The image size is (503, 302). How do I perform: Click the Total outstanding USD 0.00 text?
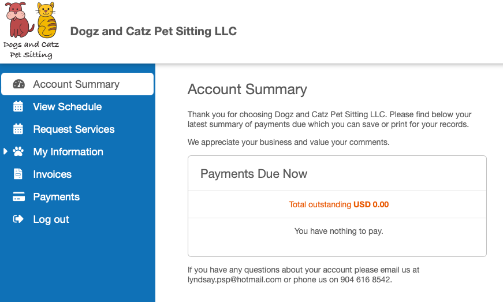point(339,204)
